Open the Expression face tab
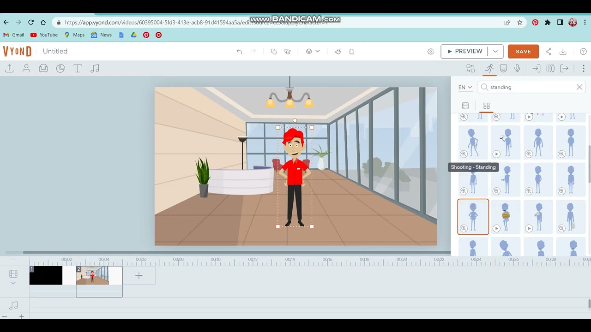This screenshot has height=332, width=591. coord(504,69)
